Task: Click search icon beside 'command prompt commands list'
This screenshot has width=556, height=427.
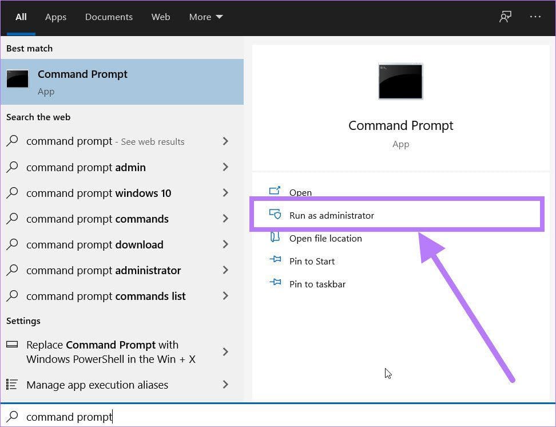Action: tap(12, 296)
